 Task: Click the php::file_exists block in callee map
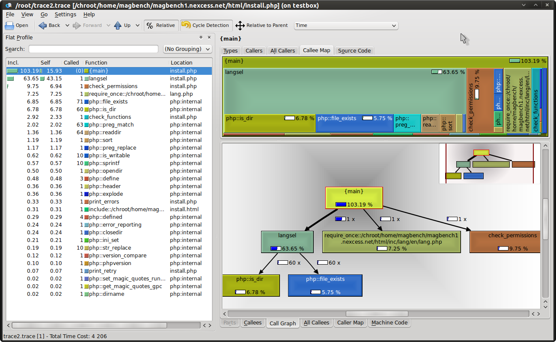click(x=355, y=123)
